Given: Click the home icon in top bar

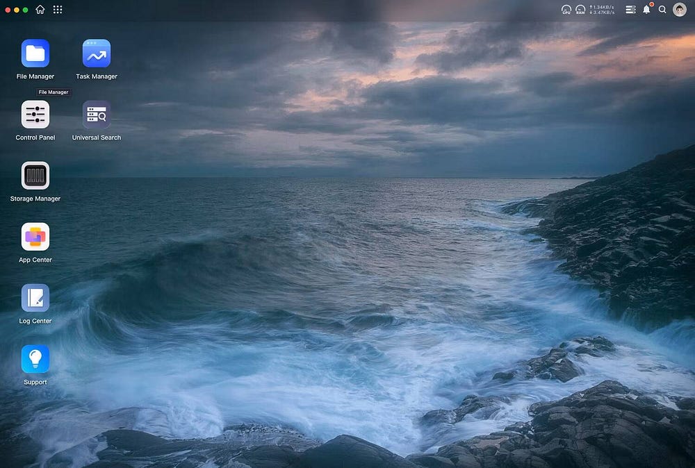Looking at the screenshot, I should coord(40,10).
